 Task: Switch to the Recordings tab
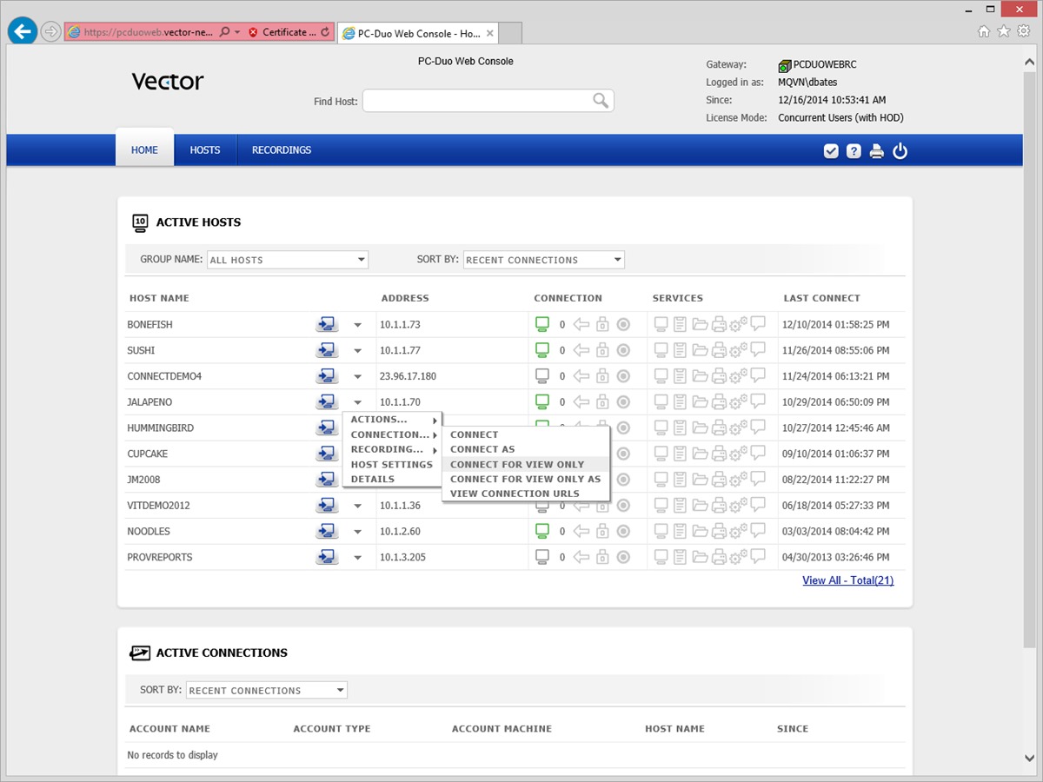282,150
